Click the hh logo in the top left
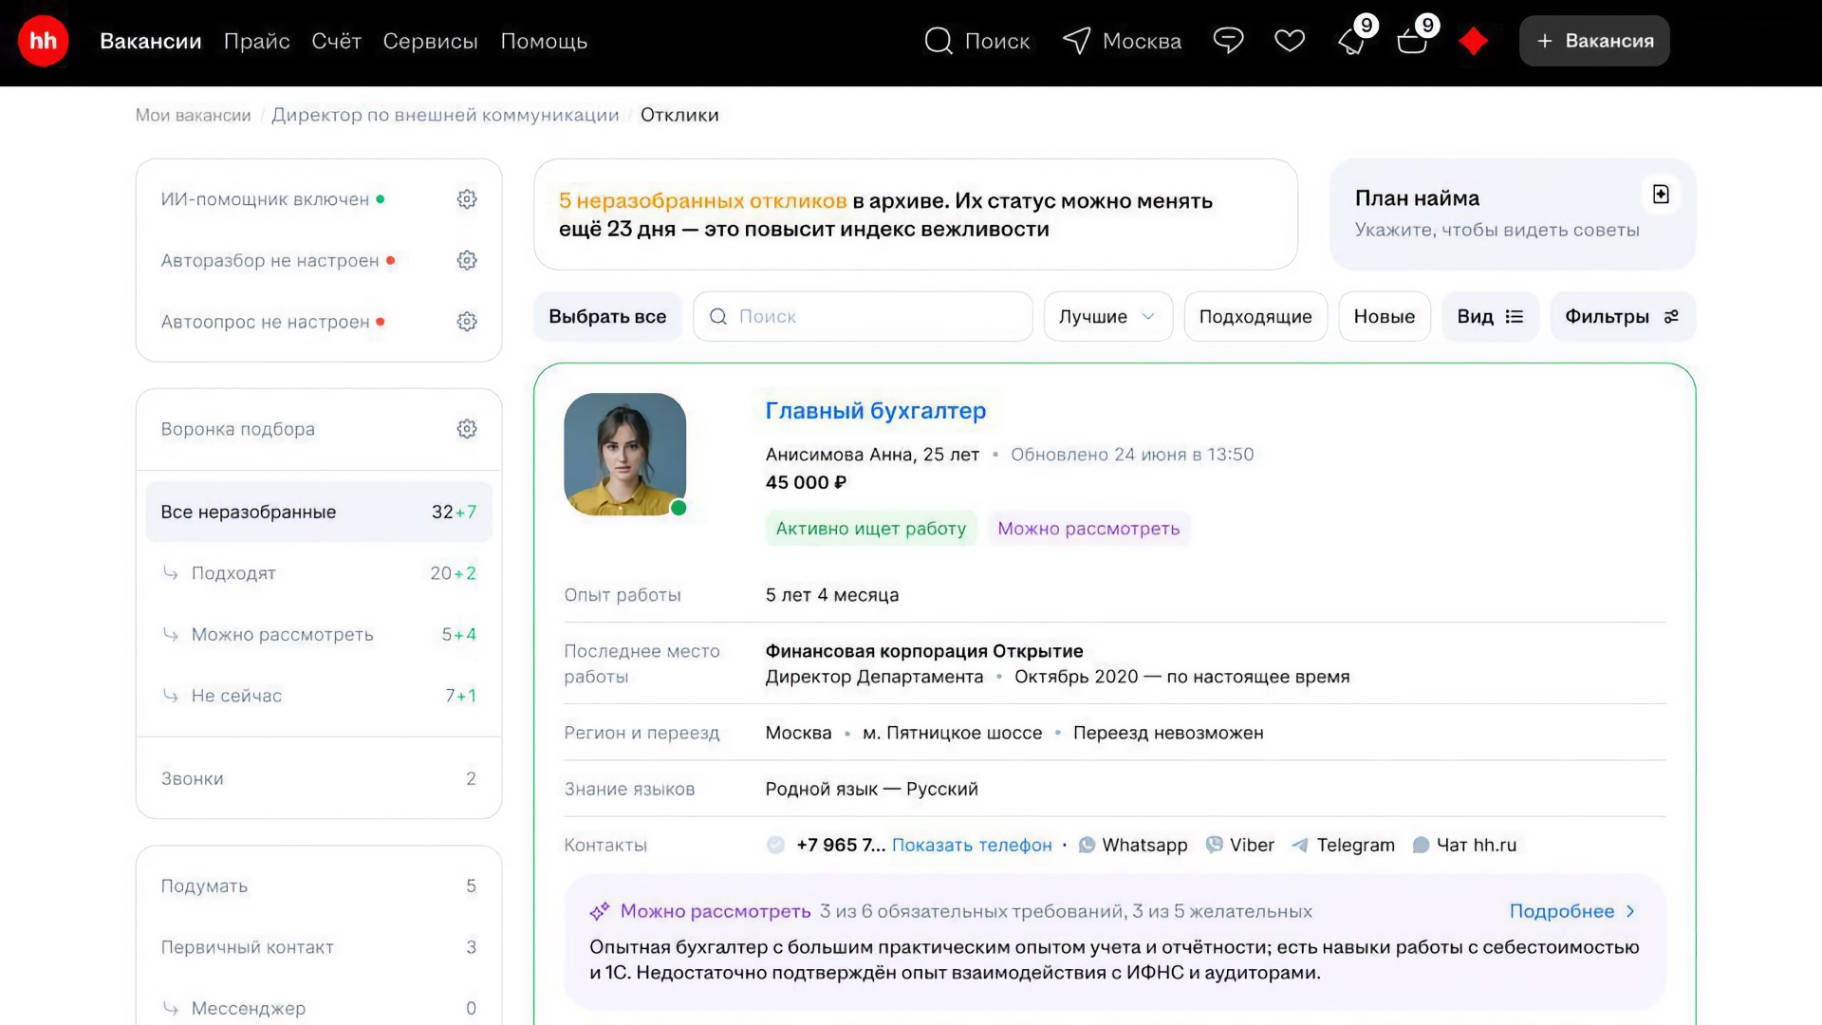Screen dimensions: 1822x1025 pos(43,41)
